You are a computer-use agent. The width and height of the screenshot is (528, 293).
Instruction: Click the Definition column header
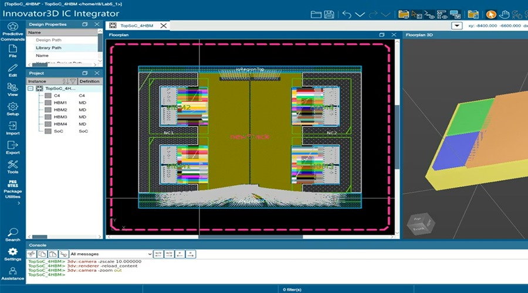point(89,81)
